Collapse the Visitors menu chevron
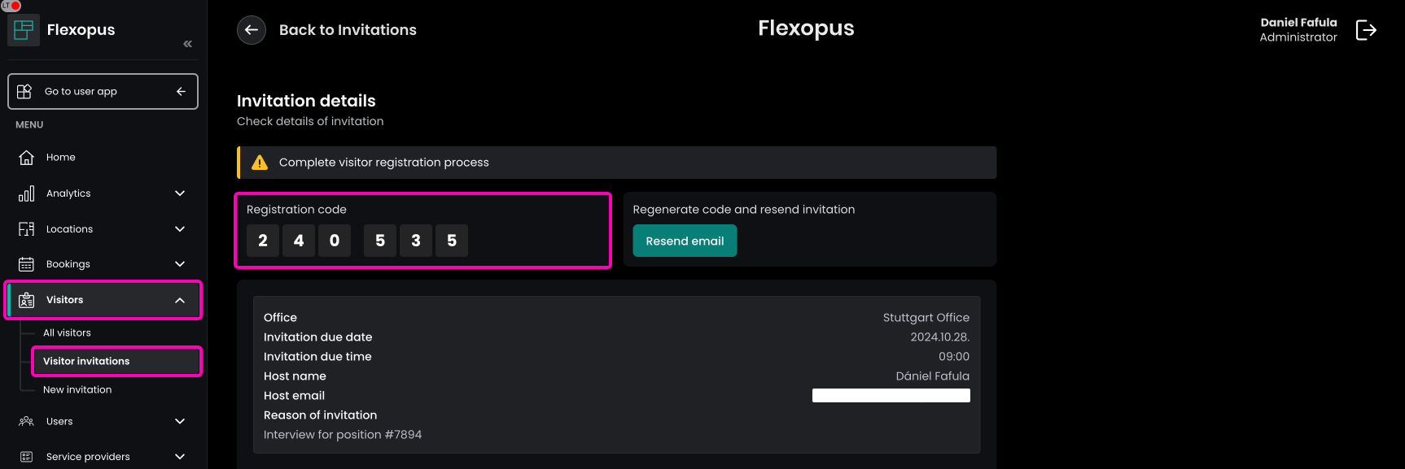Screen dimensions: 1405x469 (x=180, y=300)
